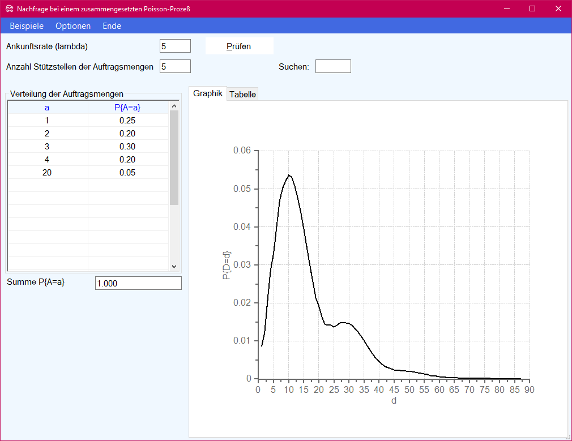
Task: Select the Graphik tab
Action: [x=208, y=94]
